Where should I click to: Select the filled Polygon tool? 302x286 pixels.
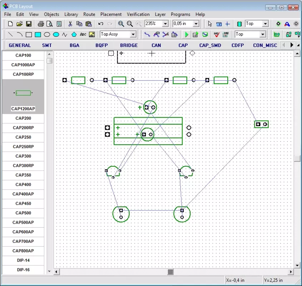coord(74,34)
